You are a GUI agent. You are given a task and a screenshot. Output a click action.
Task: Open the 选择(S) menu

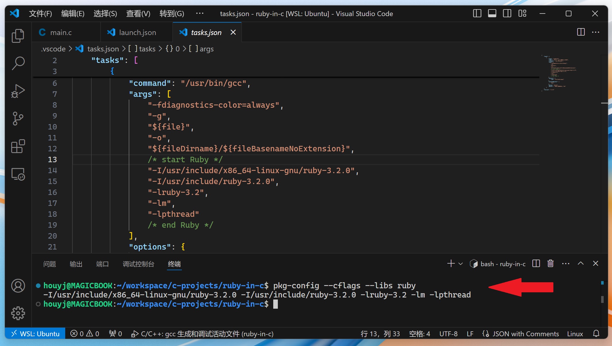pyautogui.click(x=105, y=13)
